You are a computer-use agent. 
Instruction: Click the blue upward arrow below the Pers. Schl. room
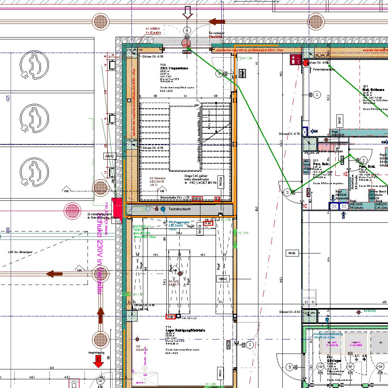(x=343, y=215)
